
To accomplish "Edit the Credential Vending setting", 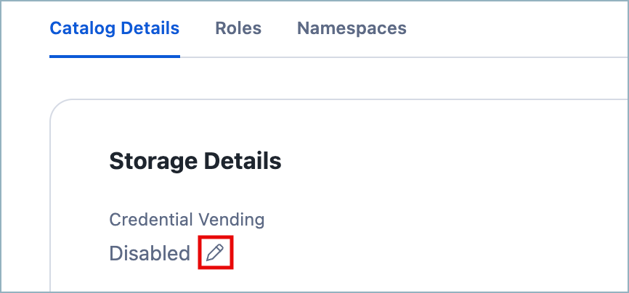I will pyautogui.click(x=215, y=253).
